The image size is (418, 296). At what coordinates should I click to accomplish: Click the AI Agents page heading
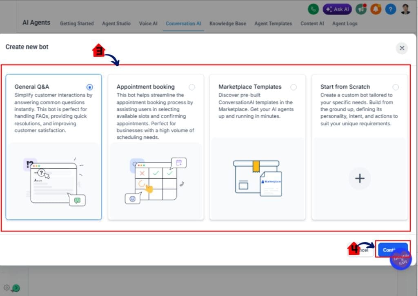click(36, 23)
